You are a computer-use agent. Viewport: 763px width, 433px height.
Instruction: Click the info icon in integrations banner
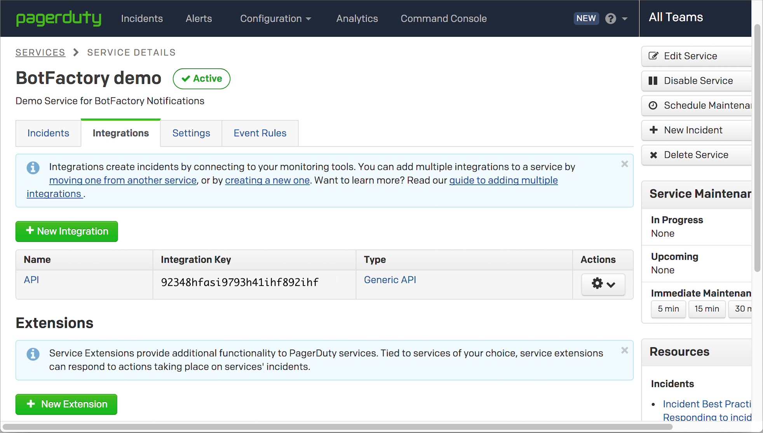[33, 168]
